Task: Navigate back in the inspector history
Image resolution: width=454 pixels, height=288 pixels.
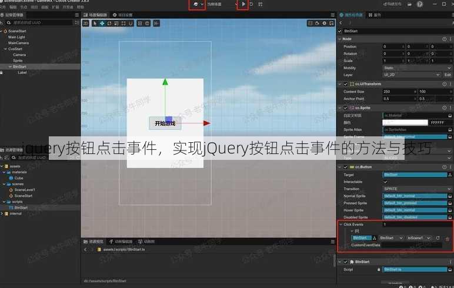Action: point(340,22)
